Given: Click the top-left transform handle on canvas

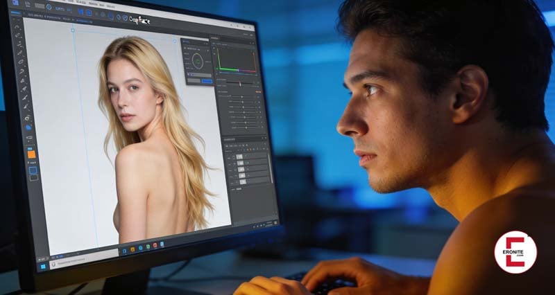Looking at the screenshot, I should tap(73, 30).
